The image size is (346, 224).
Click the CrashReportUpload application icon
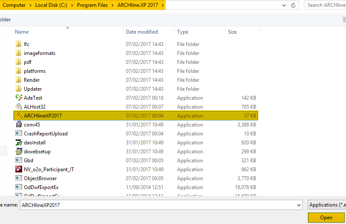(19, 133)
